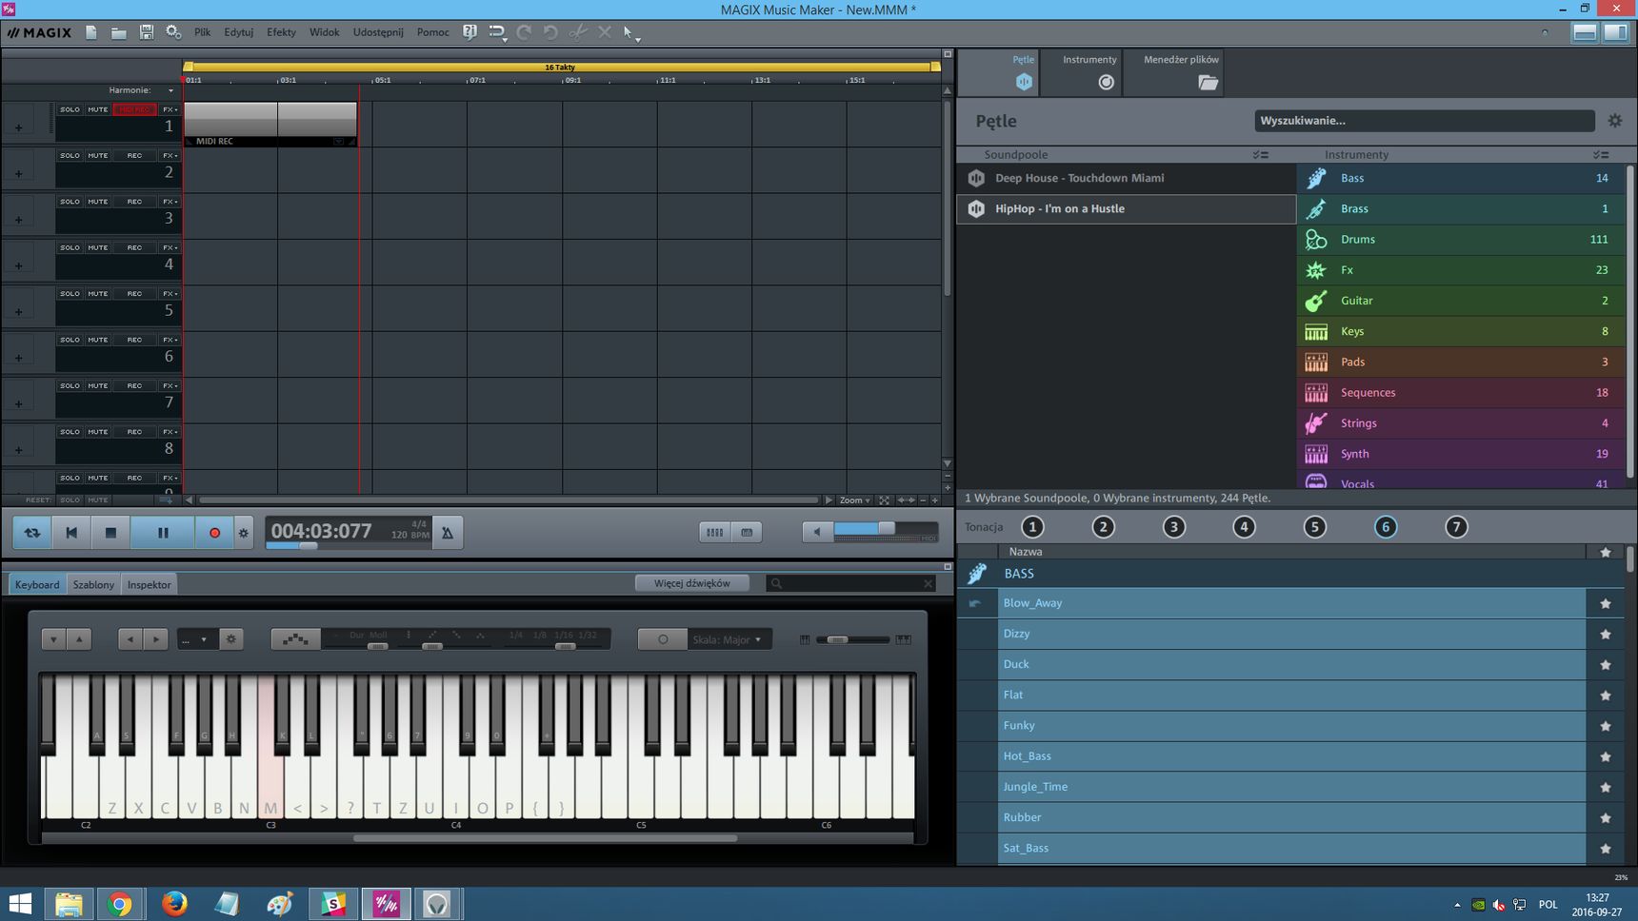Image resolution: width=1638 pixels, height=921 pixels.
Task: Click in the Wyszukiwanie search field
Action: (1425, 121)
